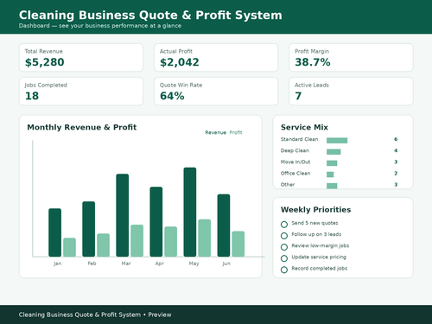432x324 pixels.
Task: Toggle the 'Update service pricing' circle
Action: point(284,258)
